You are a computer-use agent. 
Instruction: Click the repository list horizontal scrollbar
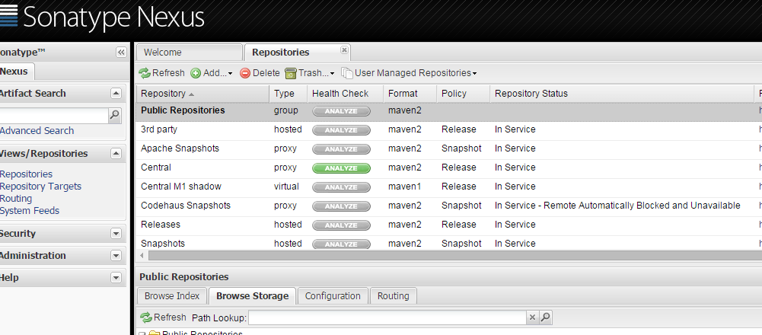pyautogui.click(x=455, y=255)
